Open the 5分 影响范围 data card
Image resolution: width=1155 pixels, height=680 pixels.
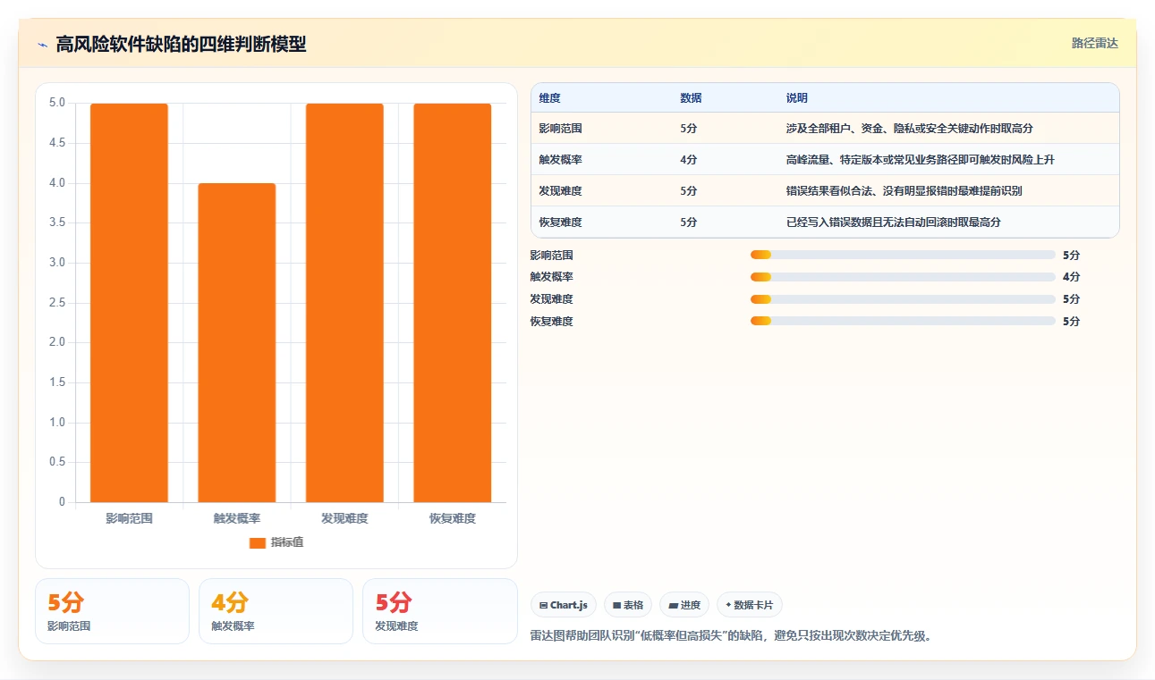[x=112, y=611]
